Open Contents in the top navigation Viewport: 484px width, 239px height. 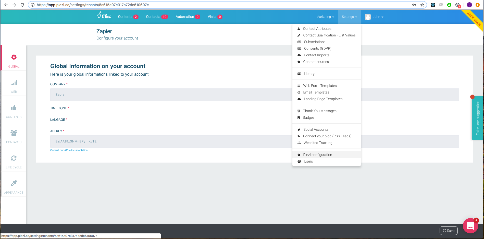pyautogui.click(x=128, y=17)
